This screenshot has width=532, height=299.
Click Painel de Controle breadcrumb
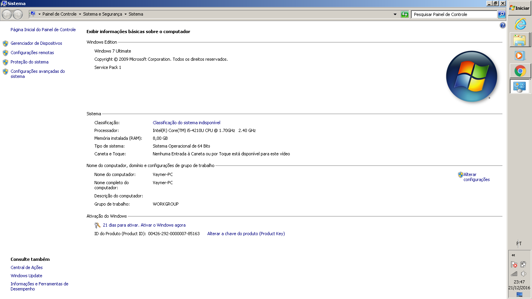pyautogui.click(x=60, y=14)
